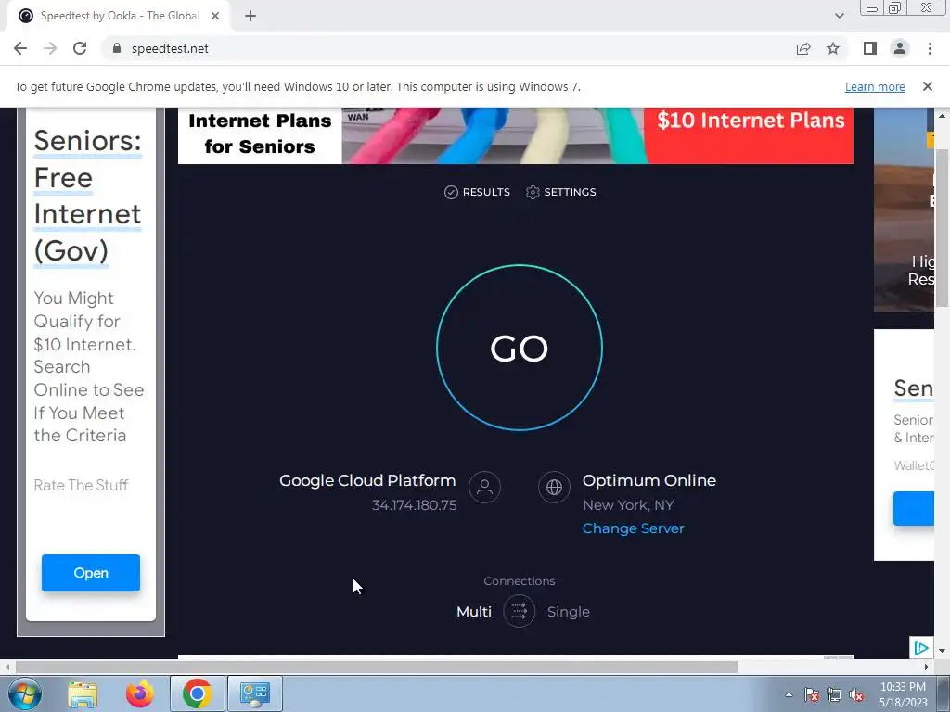Click the right sidebar landscape ad image

[904, 210]
